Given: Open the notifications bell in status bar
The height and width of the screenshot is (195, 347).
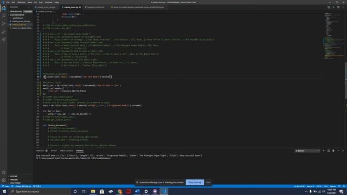Looking at the screenshot, I should click(x=344, y=186).
